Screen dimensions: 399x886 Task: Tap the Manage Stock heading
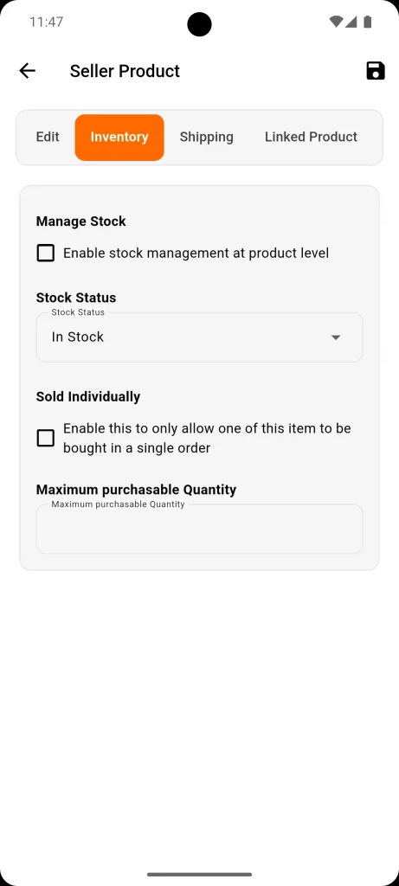(x=80, y=221)
